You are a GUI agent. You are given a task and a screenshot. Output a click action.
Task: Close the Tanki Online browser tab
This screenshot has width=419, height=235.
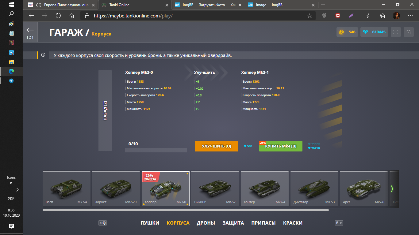[167, 5]
